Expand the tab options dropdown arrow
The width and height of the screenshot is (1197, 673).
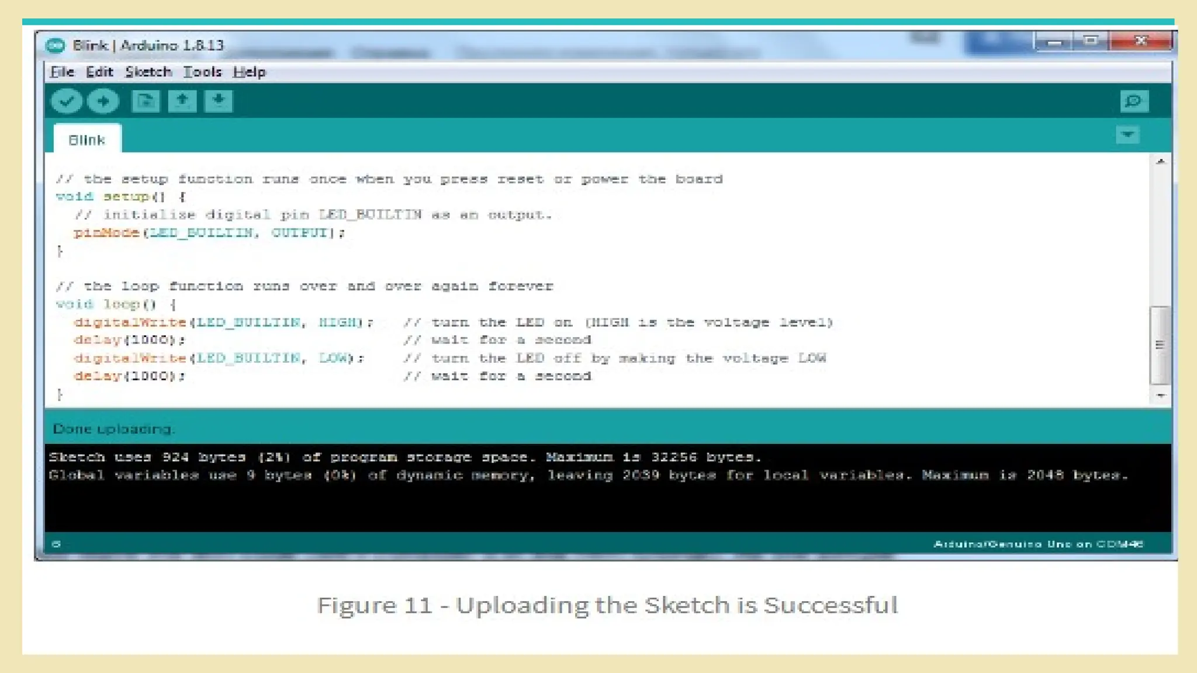tap(1127, 135)
